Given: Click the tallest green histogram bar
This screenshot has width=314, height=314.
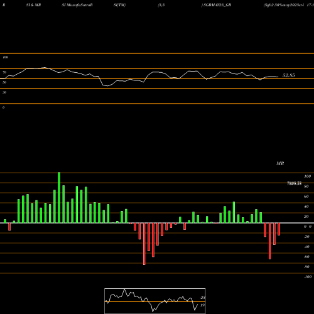Looking at the screenshot, I should [59, 198].
